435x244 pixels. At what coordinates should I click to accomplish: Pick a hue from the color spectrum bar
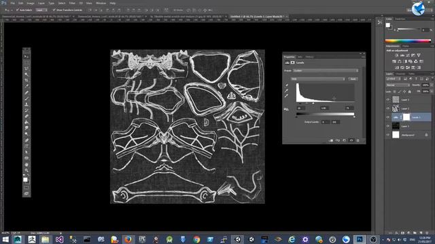[x=408, y=41]
